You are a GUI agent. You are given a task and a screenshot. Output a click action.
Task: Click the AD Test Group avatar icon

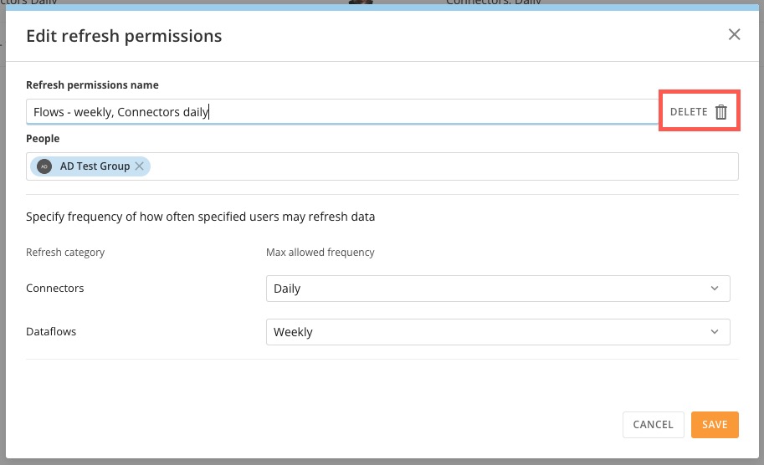44,166
